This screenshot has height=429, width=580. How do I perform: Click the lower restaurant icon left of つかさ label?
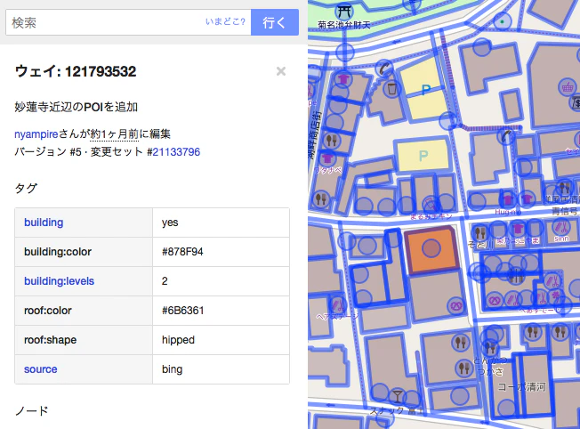click(464, 368)
